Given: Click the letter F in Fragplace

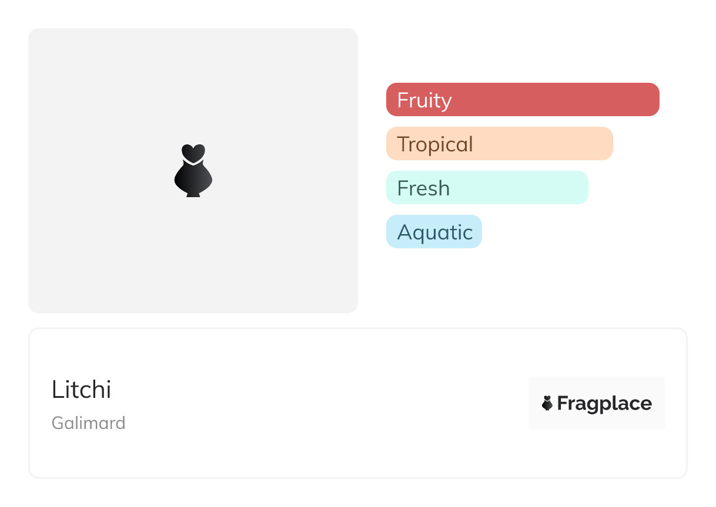Looking at the screenshot, I should click(x=563, y=404).
